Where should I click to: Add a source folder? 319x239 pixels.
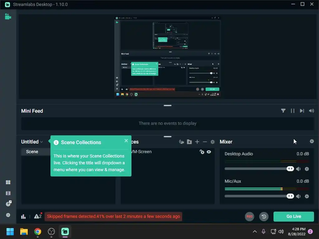coord(189,142)
